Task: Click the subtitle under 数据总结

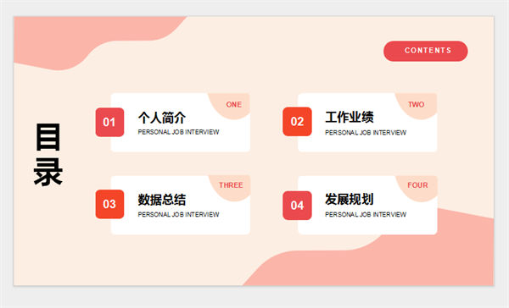Action: click(x=178, y=214)
